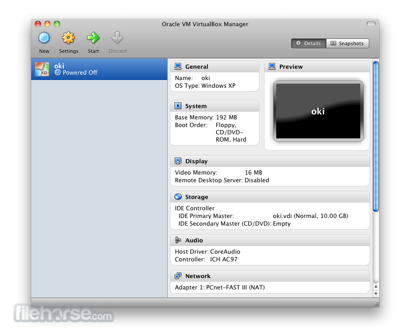Click the 'Name: oki' text in General
Viewport: 410px width, 336px height.
click(x=193, y=78)
